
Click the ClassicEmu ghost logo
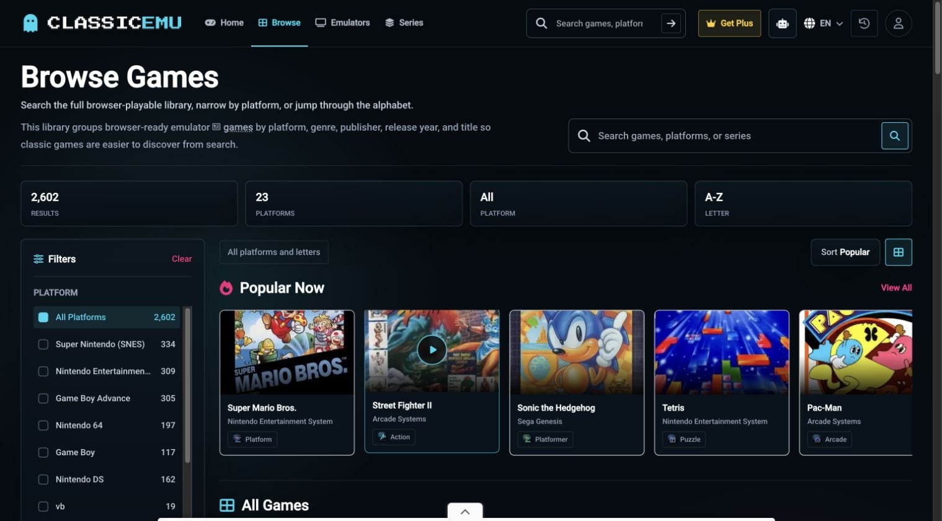[30, 23]
